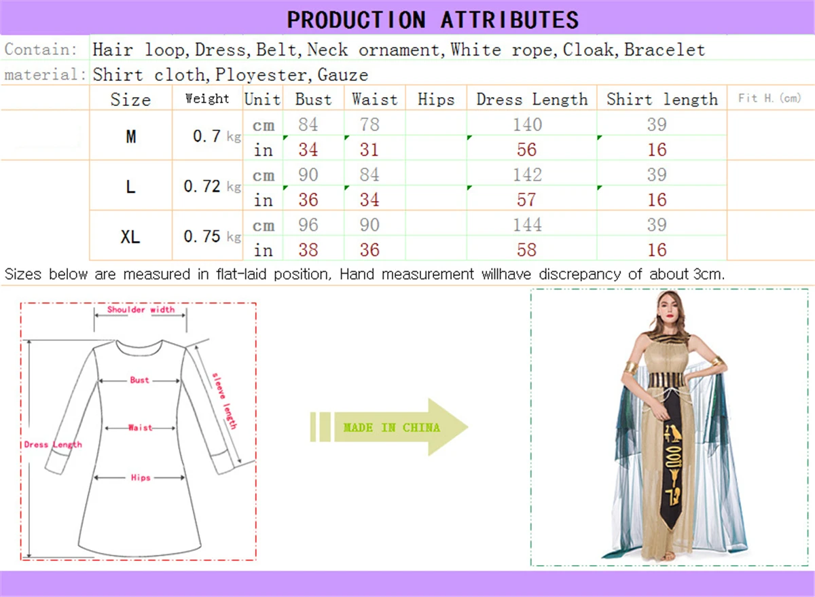Click the PRODUCTION ATTRIBUTES title
This screenshot has height=597, width=815.
pos(433,18)
